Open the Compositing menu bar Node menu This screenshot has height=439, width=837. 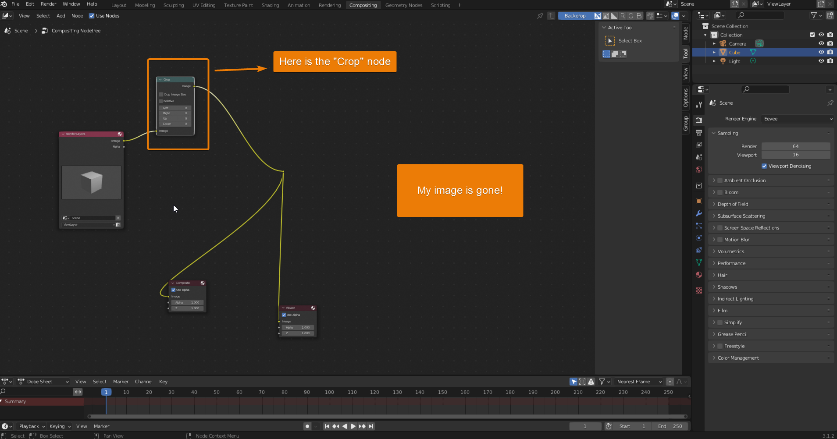point(77,16)
